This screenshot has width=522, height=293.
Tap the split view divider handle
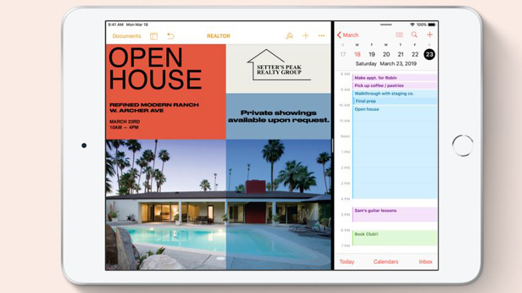[332, 145]
